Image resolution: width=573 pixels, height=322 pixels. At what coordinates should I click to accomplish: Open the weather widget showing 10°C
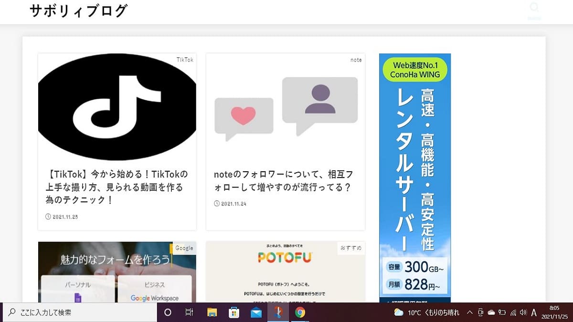click(x=427, y=312)
